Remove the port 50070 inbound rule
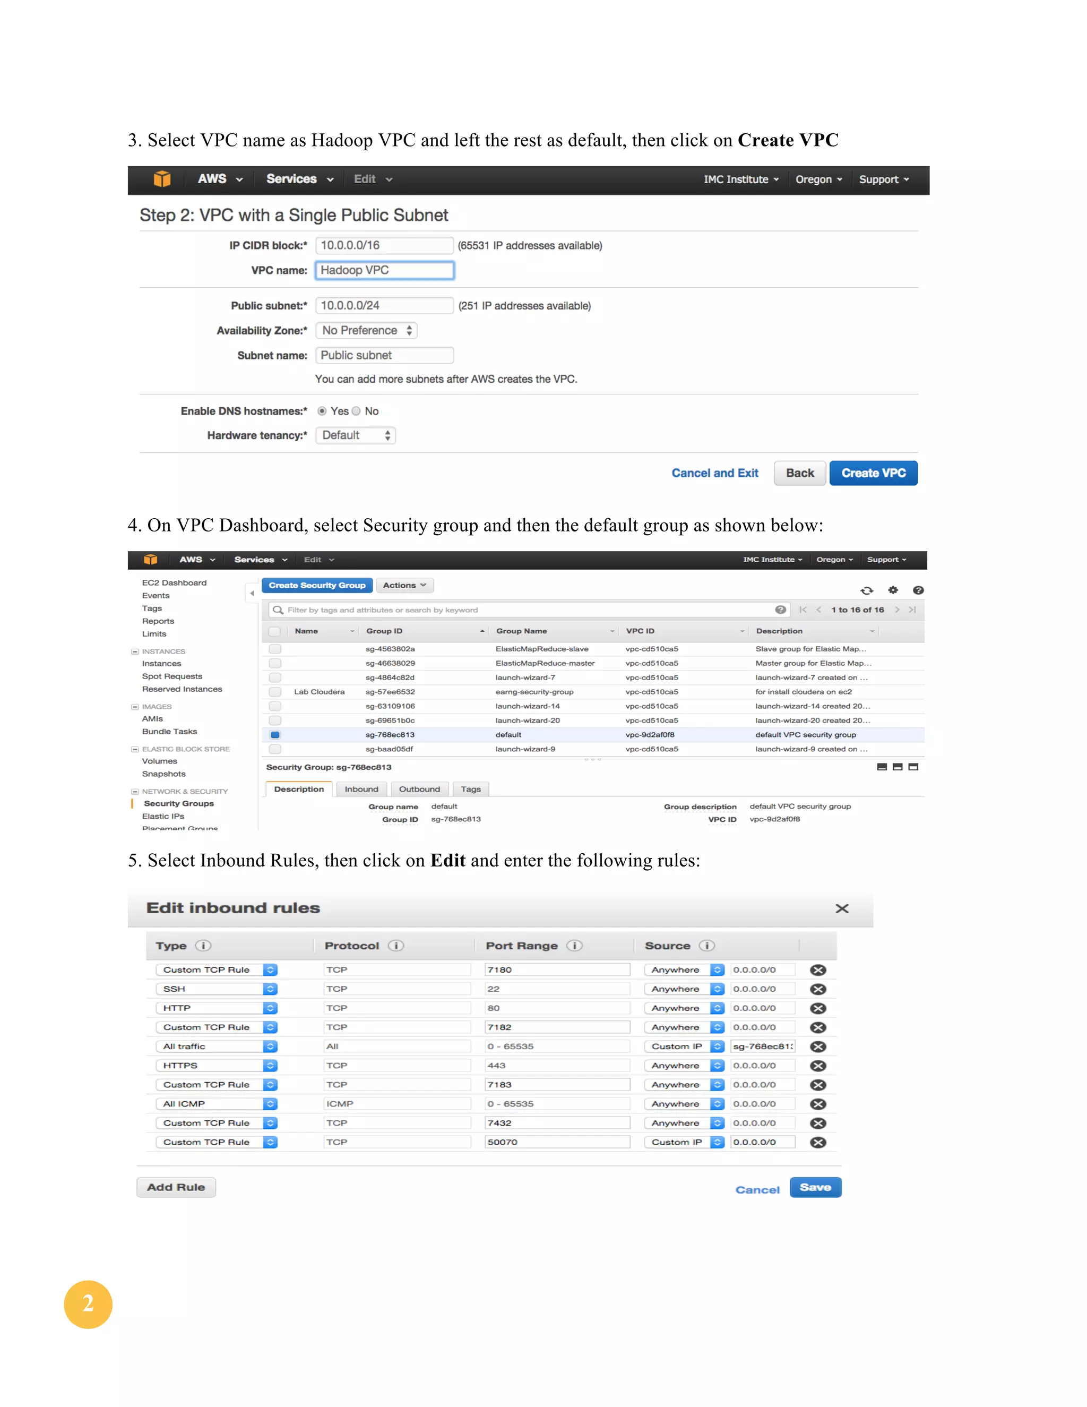 point(818,1142)
